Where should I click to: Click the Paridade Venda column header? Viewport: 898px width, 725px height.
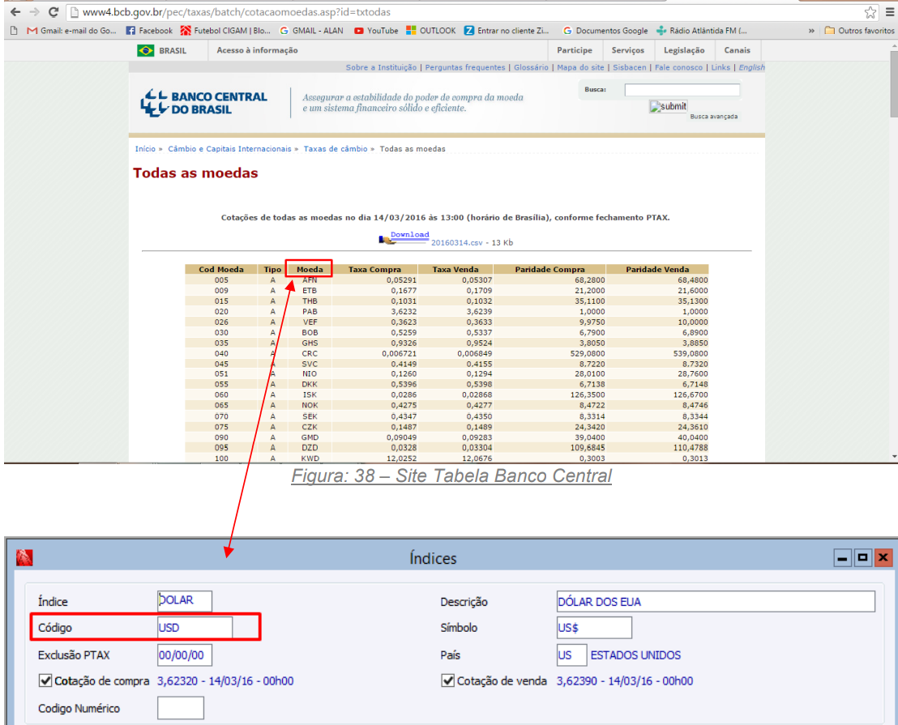click(x=657, y=270)
